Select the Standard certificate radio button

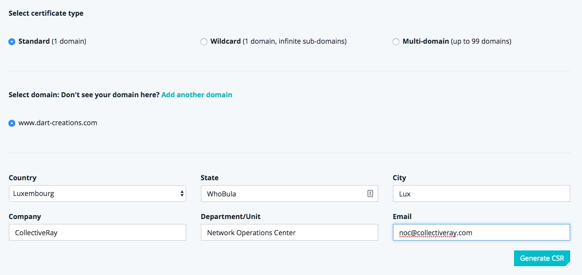pyautogui.click(x=12, y=42)
